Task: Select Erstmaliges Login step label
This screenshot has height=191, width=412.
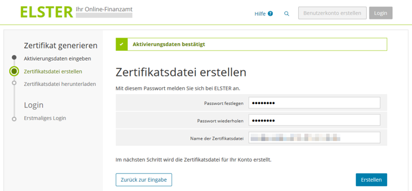Action: [45, 118]
